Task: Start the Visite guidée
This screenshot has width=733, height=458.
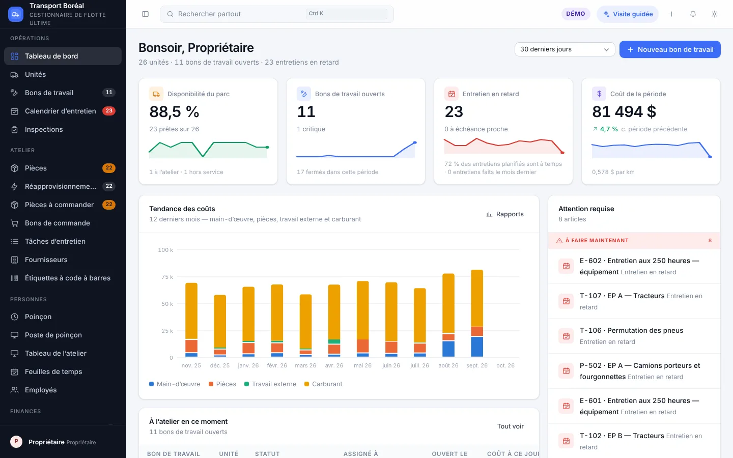Action: [628, 14]
